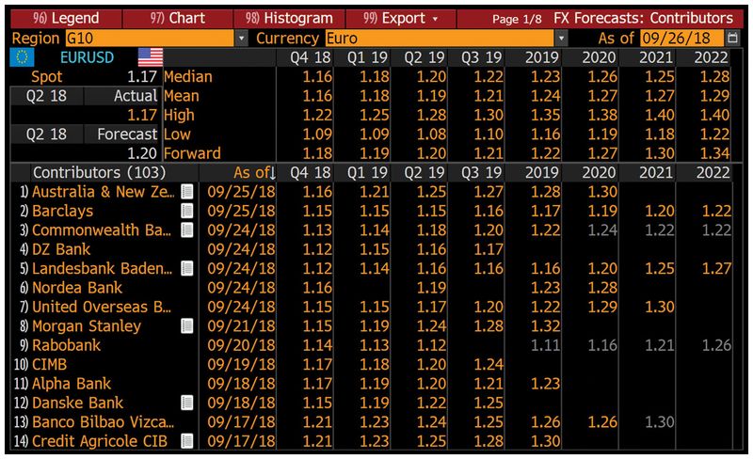
Task: Open the document icon for Morgan Stanley
Action: pos(187,326)
